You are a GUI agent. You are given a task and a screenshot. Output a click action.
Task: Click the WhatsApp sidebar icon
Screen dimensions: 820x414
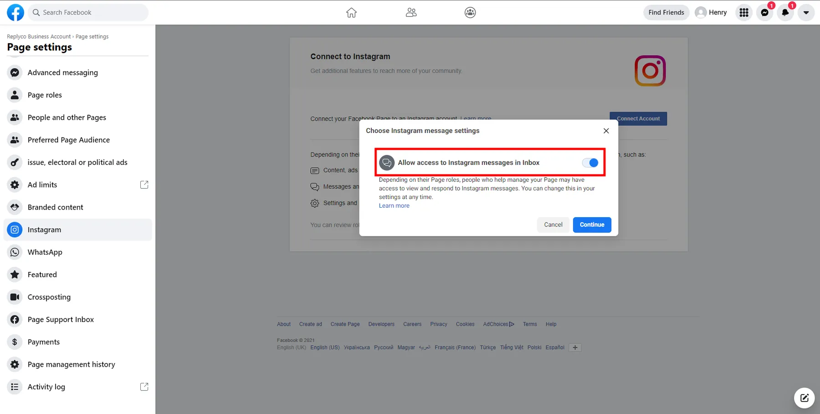(x=15, y=252)
